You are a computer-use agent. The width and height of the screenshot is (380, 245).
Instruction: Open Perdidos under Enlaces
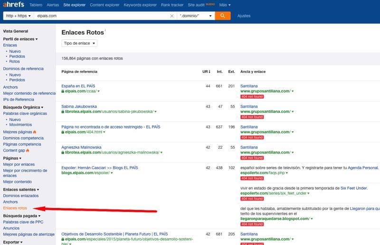click(17, 56)
